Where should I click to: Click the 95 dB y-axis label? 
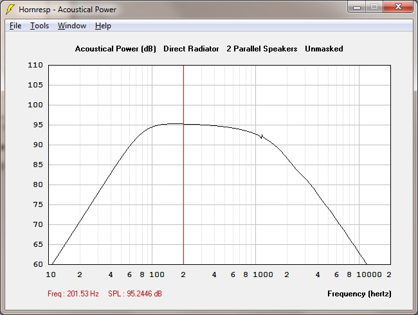pos(38,125)
